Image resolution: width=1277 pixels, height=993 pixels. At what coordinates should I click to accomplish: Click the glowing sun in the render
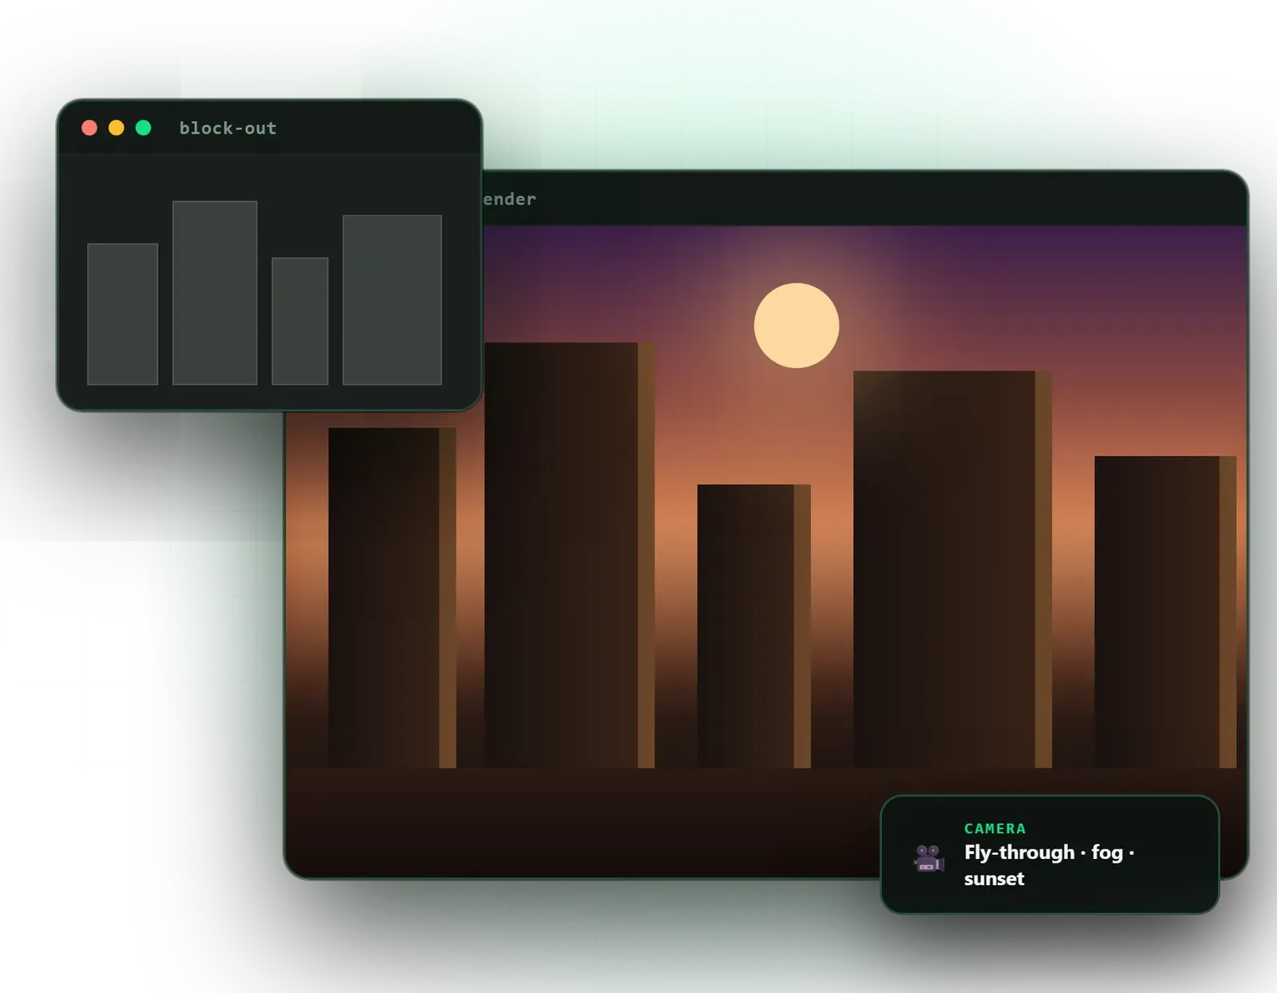coord(797,326)
